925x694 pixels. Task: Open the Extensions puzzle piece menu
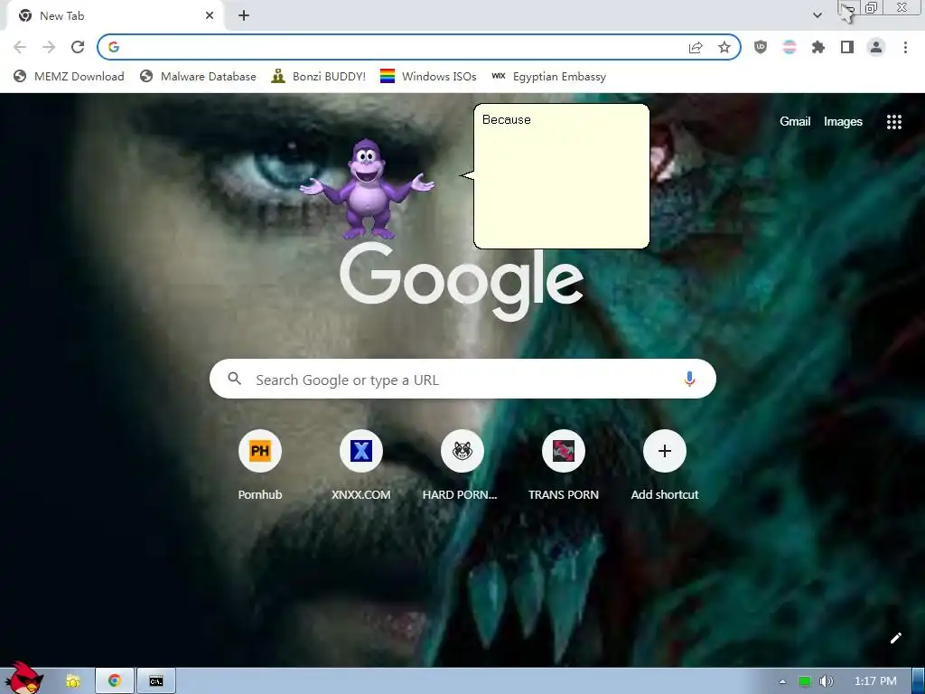tap(818, 47)
